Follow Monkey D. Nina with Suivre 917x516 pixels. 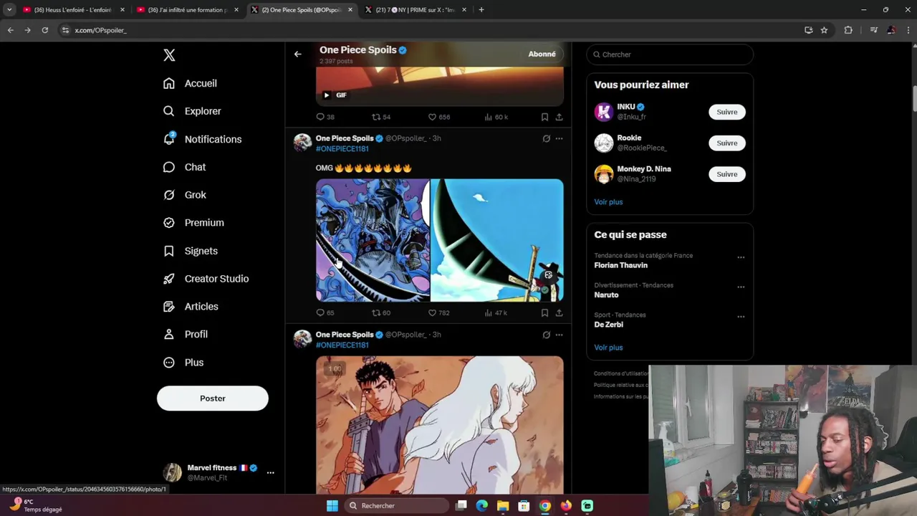click(x=727, y=174)
